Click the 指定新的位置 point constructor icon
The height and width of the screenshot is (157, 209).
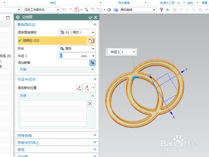click(79, 88)
